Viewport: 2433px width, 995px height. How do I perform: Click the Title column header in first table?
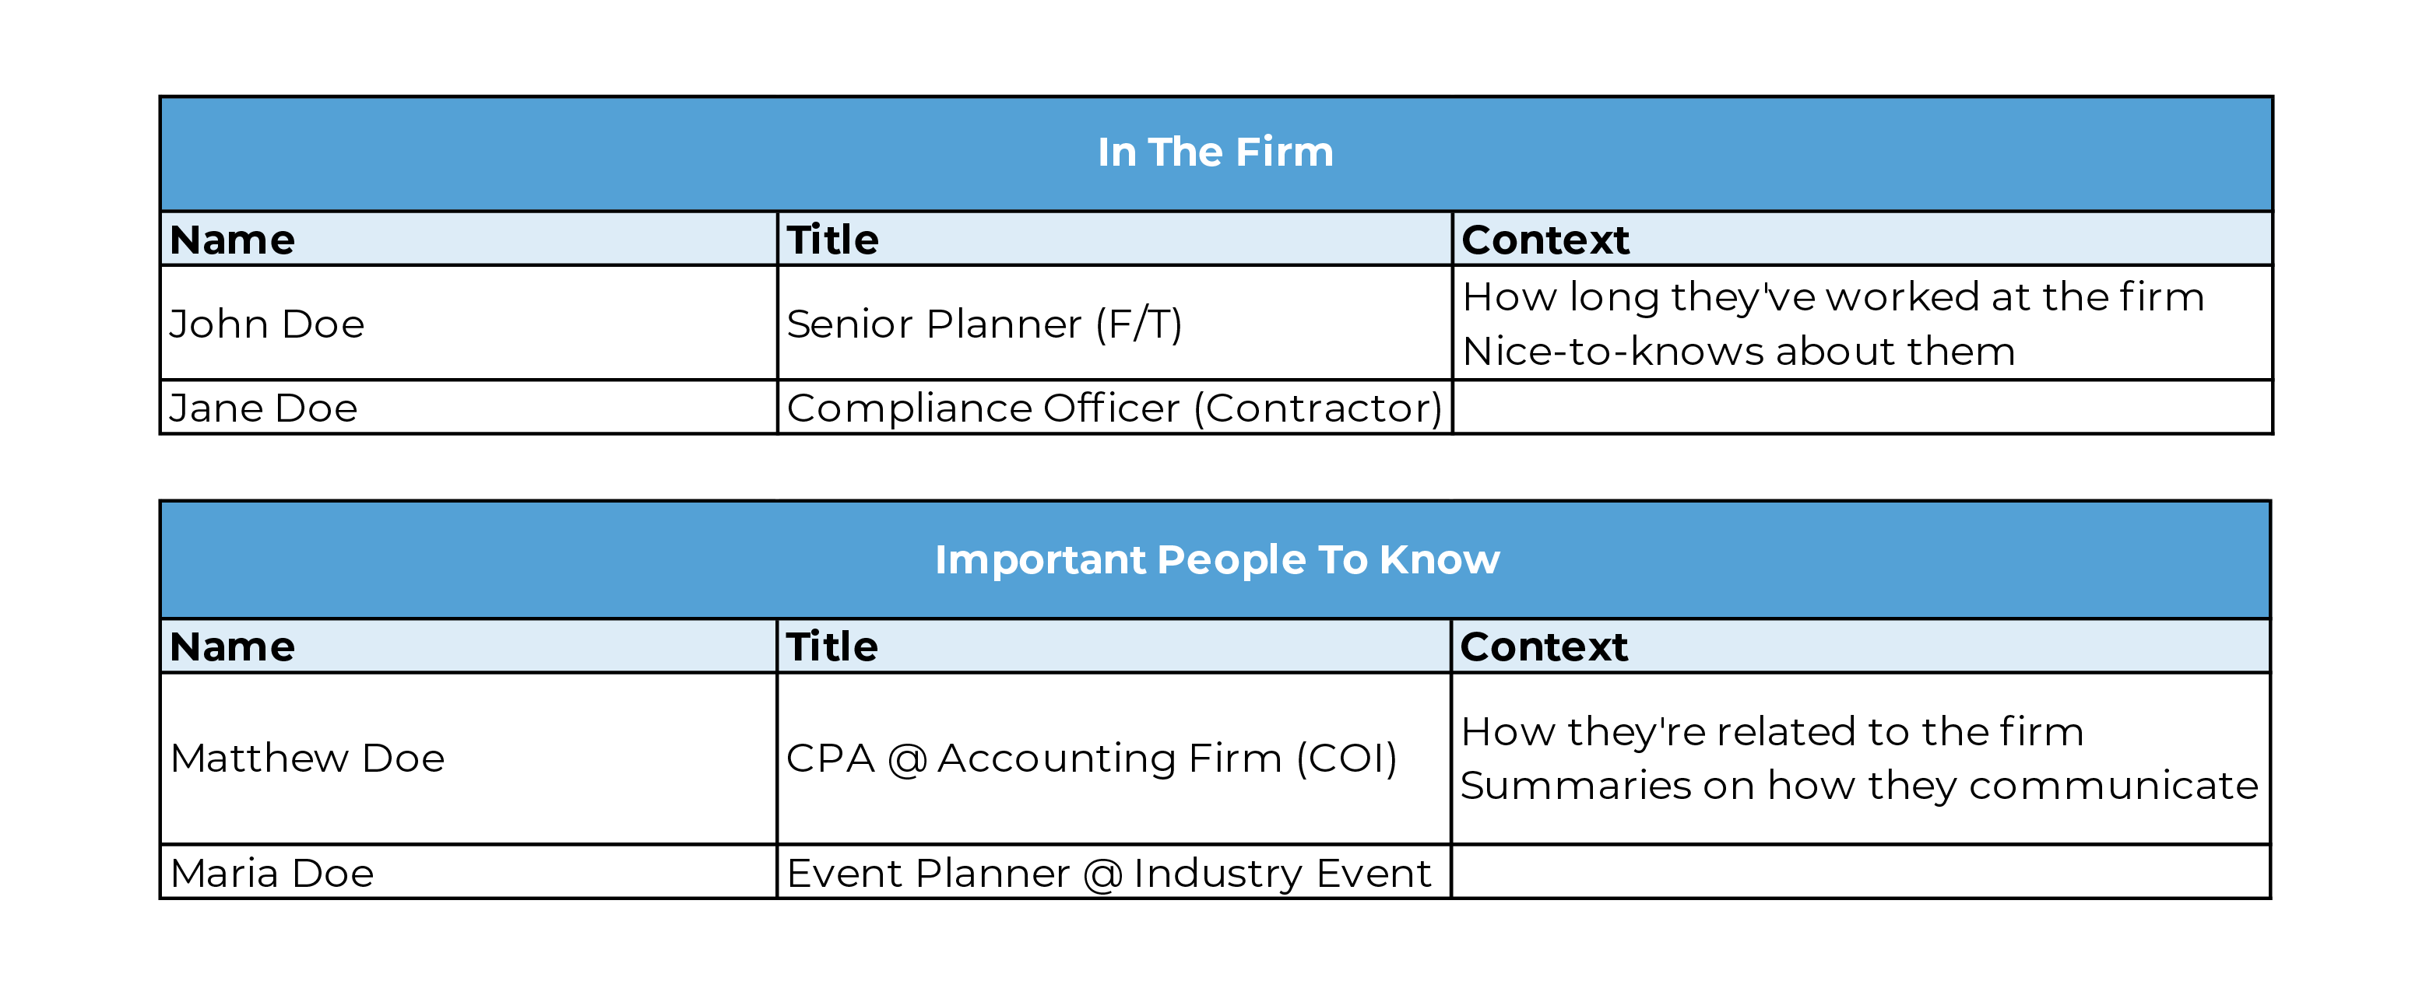click(1114, 239)
